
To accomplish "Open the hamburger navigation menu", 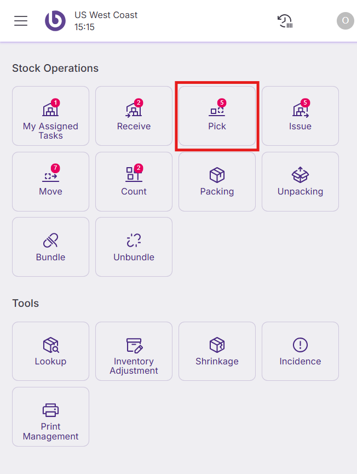I will (21, 21).
